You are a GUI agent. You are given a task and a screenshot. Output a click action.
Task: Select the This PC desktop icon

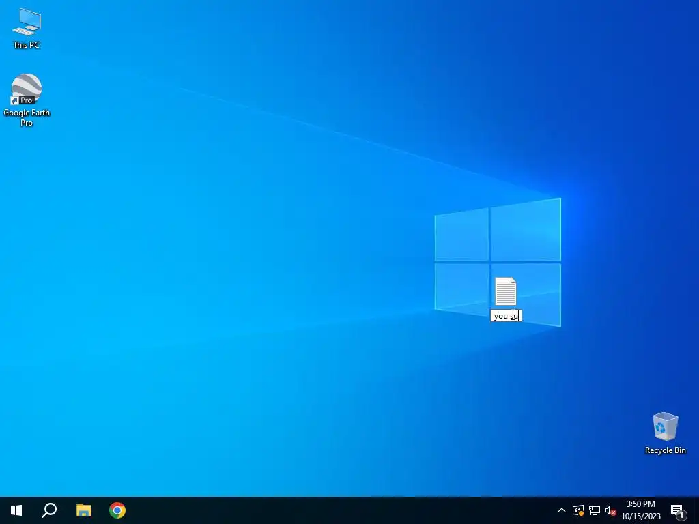[27, 29]
